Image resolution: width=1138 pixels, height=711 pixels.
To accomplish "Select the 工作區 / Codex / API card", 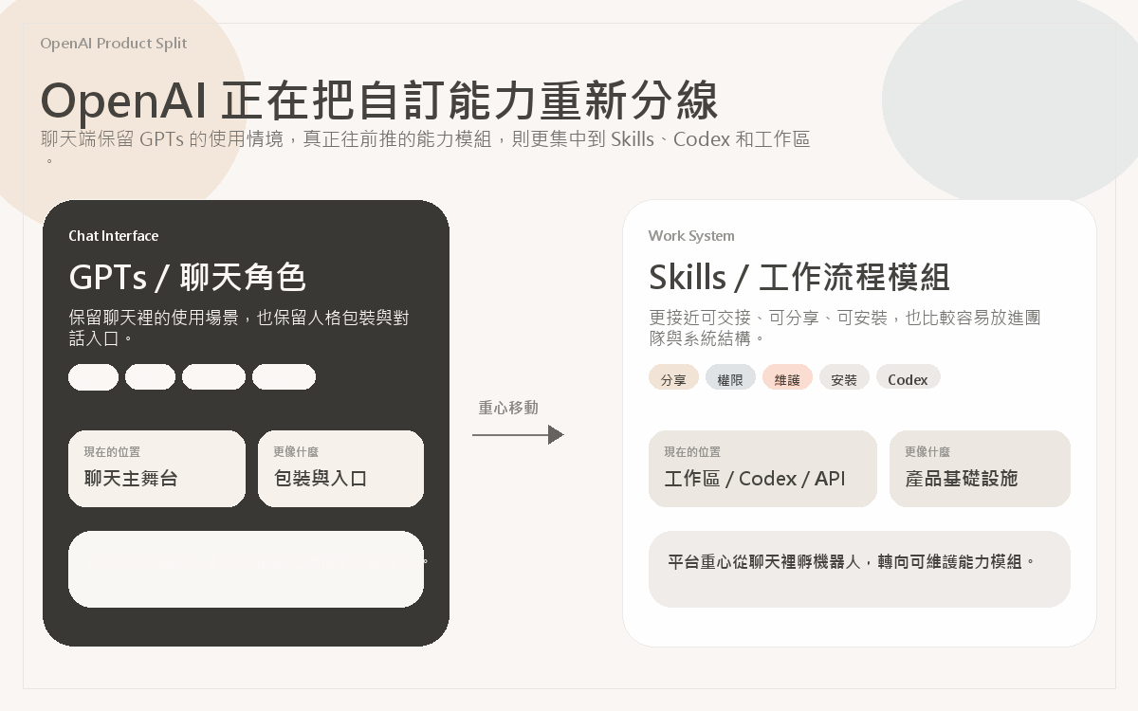I will [x=762, y=468].
